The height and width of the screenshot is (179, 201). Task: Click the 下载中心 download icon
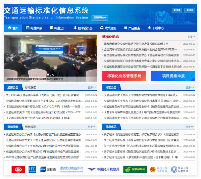coord(149,28)
